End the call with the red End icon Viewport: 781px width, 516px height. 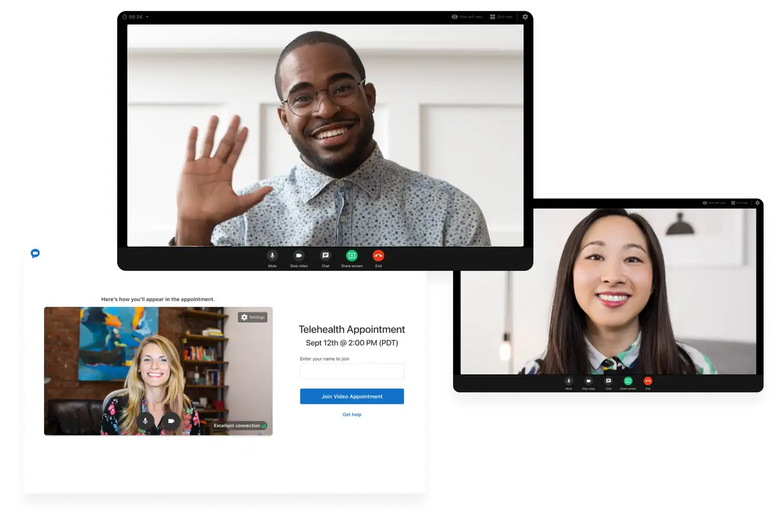click(x=378, y=255)
